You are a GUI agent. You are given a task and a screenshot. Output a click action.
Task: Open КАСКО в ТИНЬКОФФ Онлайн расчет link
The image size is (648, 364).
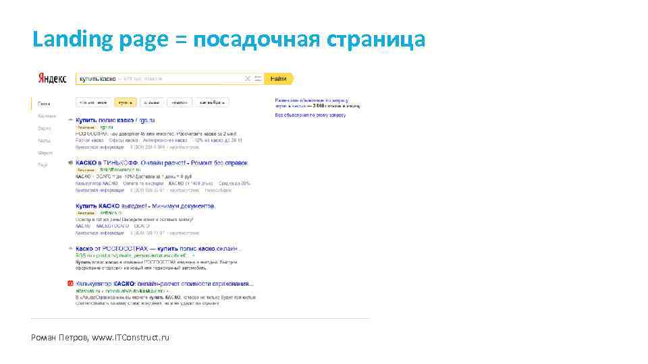coord(161,163)
